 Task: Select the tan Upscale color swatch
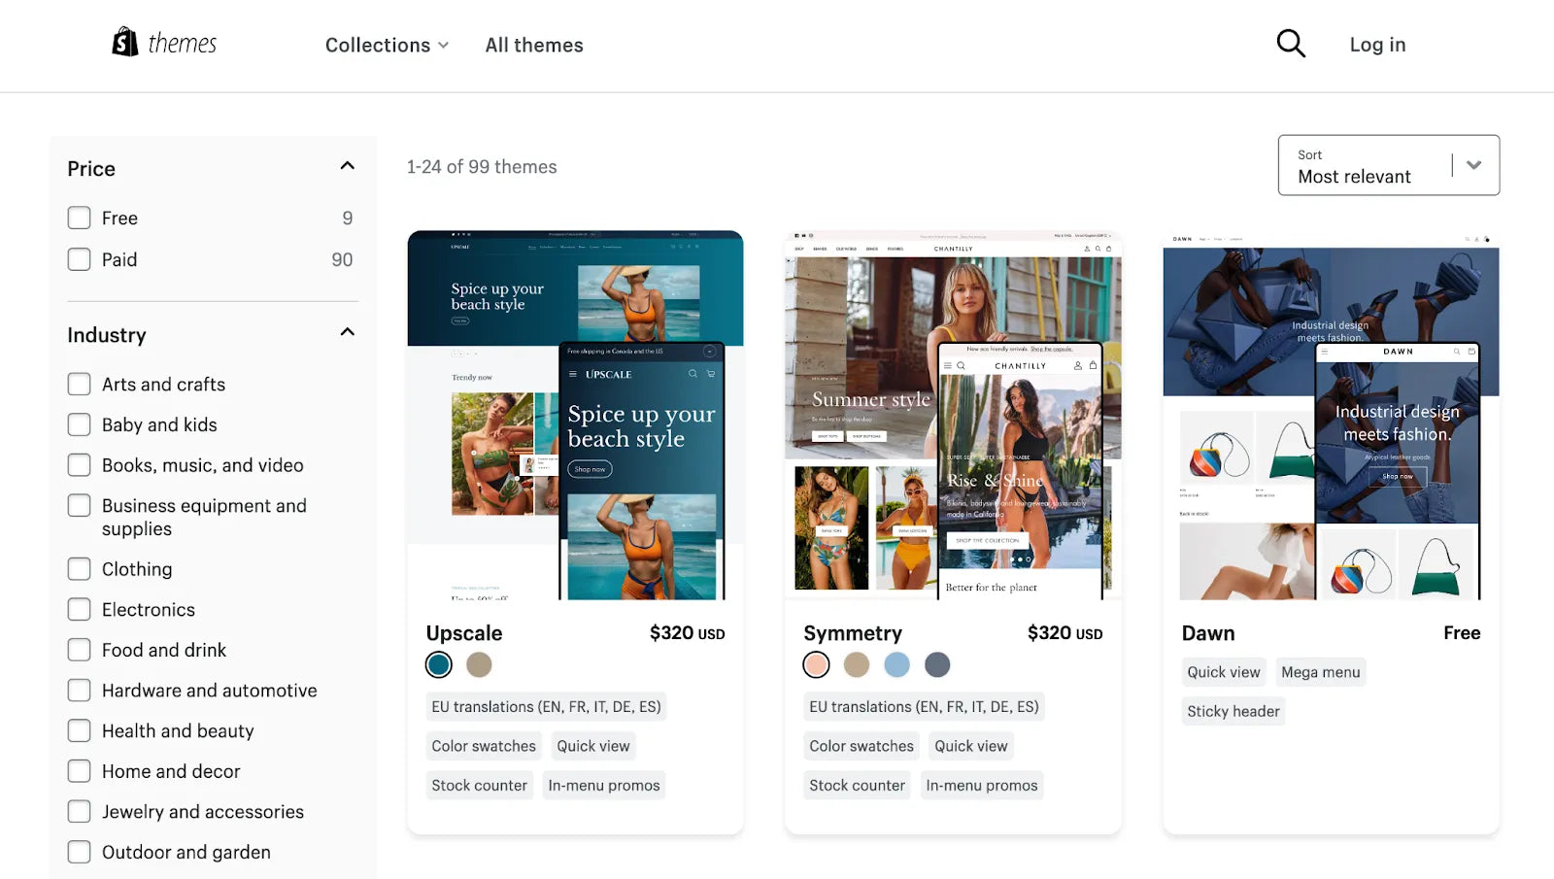(479, 664)
